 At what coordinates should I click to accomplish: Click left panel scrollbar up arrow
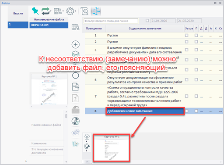pyautogui.click(x=66, y=112)
